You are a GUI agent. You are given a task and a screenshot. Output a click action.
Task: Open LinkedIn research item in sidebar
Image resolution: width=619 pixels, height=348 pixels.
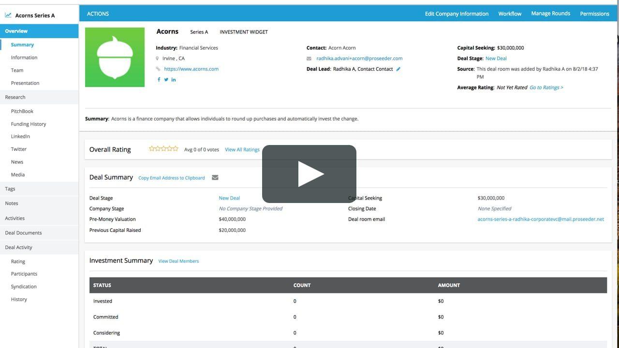click(20, 136)
